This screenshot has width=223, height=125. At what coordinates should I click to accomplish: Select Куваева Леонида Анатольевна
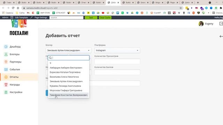pos(69,86)
